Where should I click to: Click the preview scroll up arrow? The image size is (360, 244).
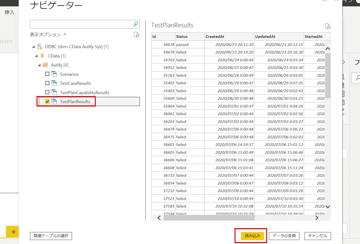328,49
